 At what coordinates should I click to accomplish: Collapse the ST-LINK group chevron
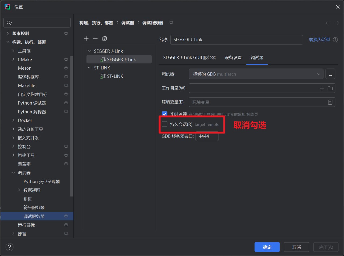pyautogui.click(x=89, y=68)
